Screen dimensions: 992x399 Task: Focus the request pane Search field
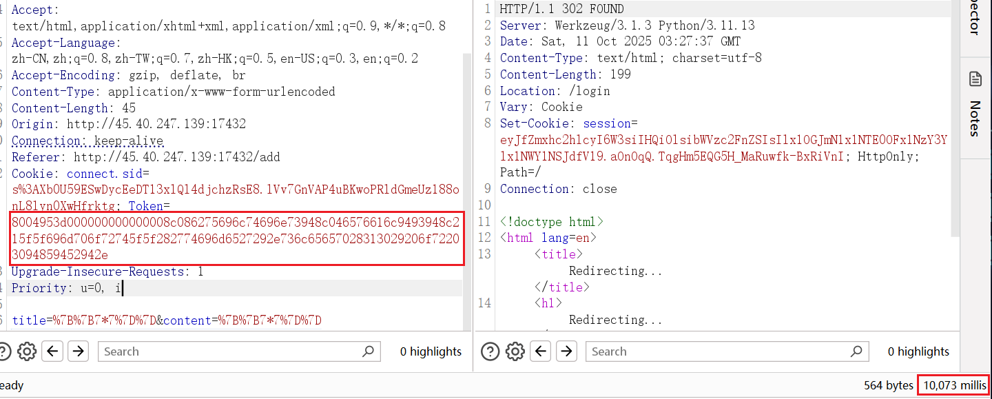pos(231,351)
